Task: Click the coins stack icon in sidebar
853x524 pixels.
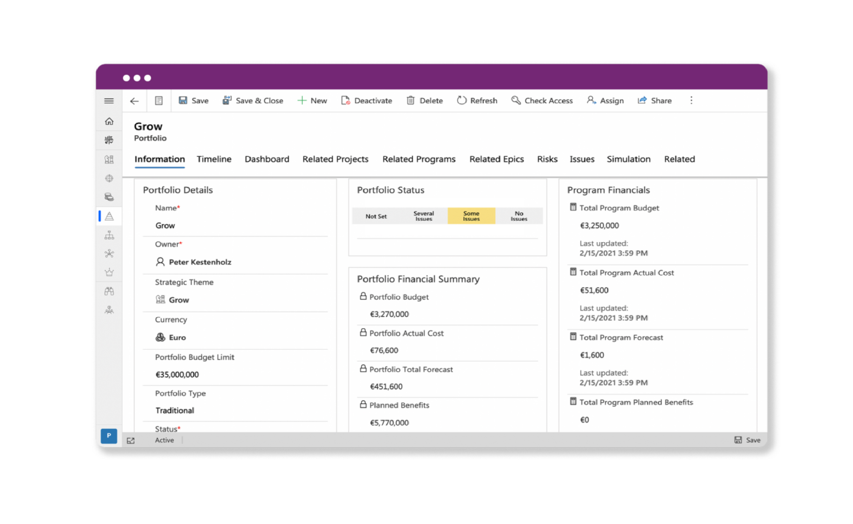Action: 109,197
